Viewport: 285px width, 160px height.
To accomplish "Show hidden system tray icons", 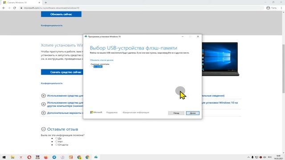I will click(248, 157).
